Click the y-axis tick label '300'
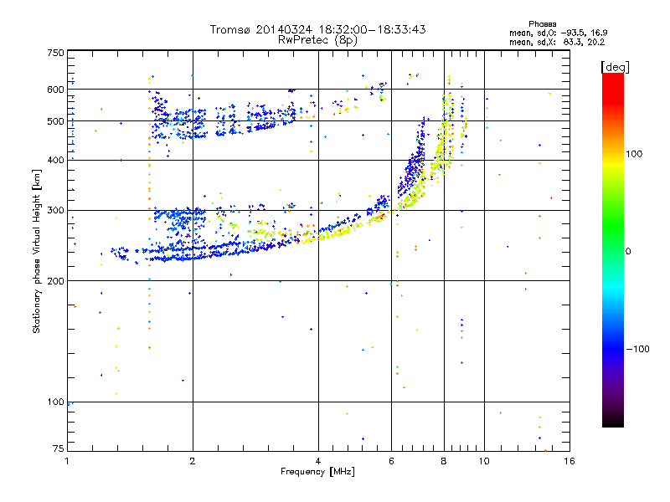The height and width of the screenshot is (502, 670). point(55,210)
